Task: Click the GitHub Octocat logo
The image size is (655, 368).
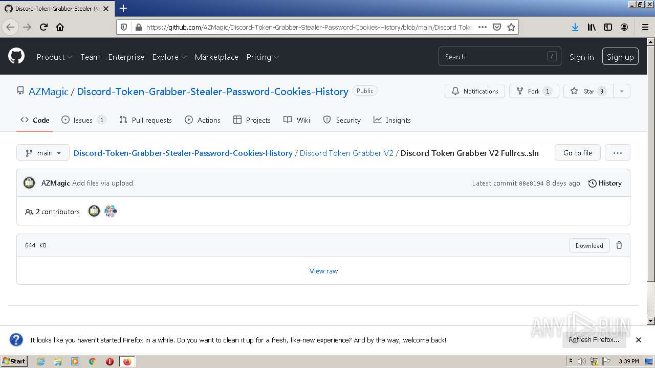Action: click(16, 56)
